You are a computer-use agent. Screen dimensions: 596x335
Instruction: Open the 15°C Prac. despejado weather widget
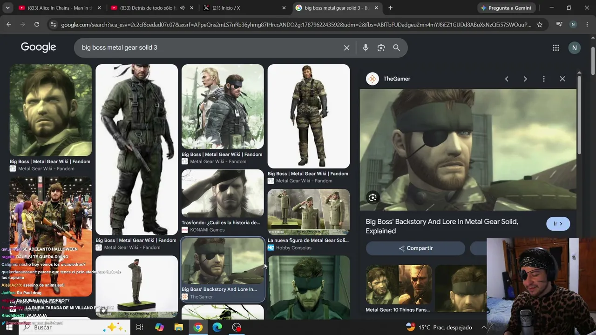tap(439, 328)
